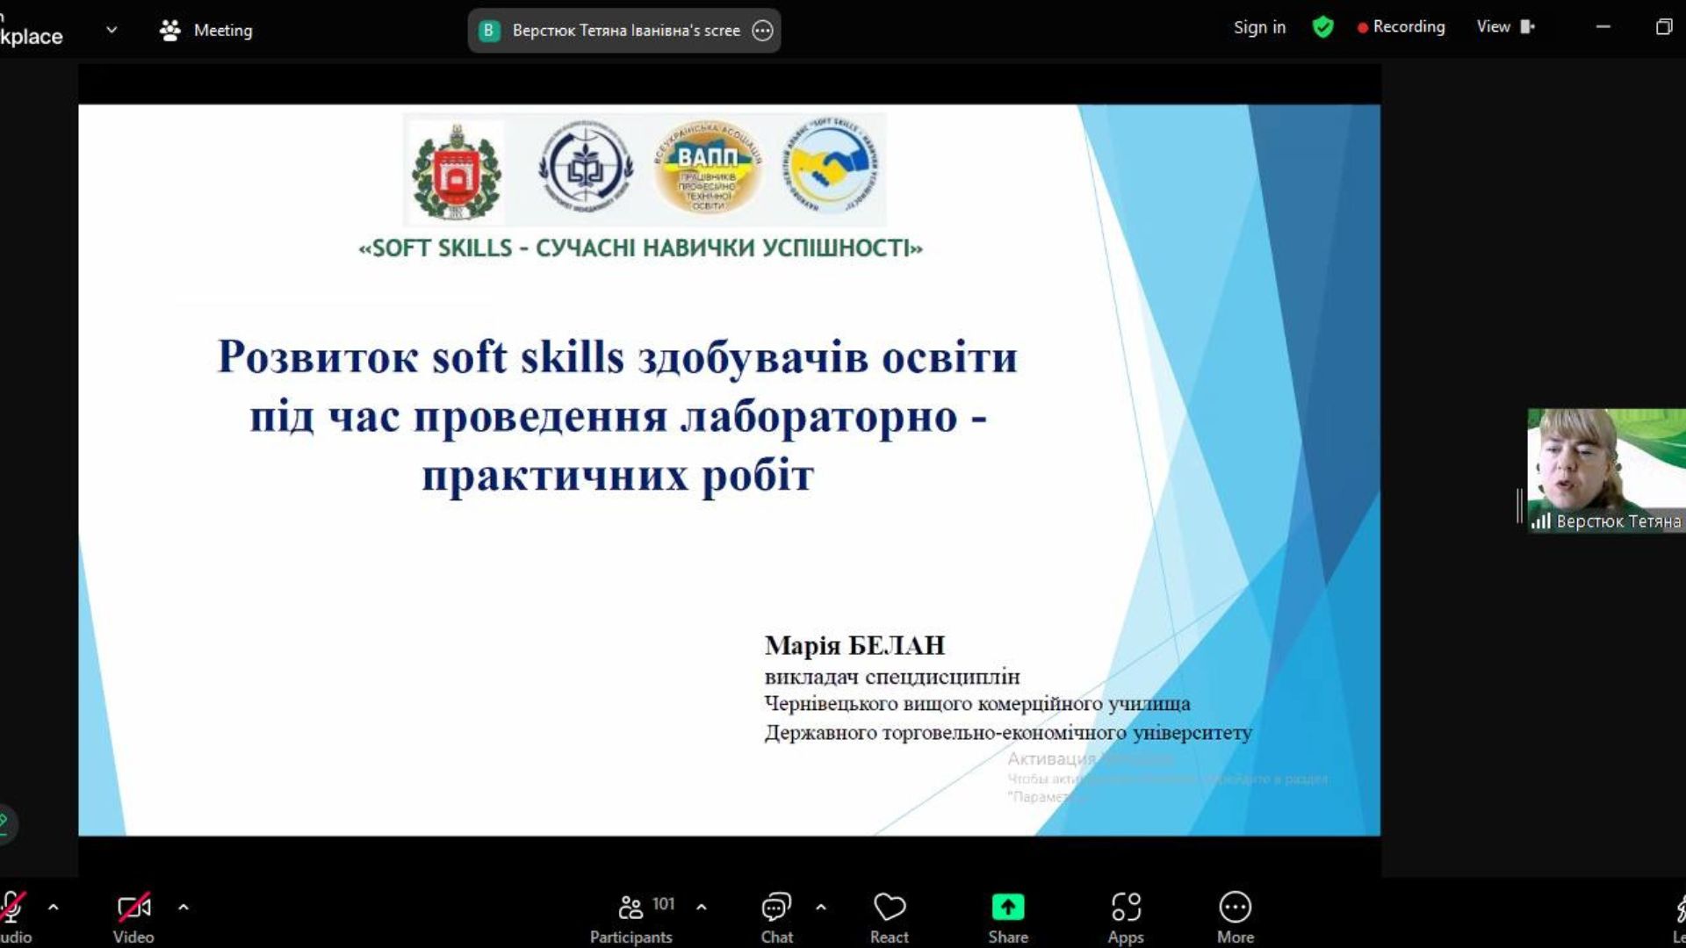Expand video options arrow beside Video

tap(183, 907)
